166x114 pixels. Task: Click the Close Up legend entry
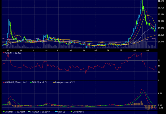pyautogui.click(x=60, y=112)
